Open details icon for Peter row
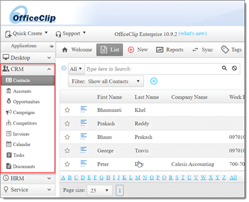 83,163
